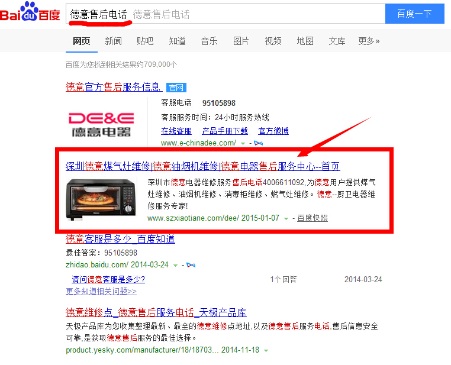Switch to the 图片 tab
Image resolution: width=451 pixels, height=365 pixels.
(x=241, y=41)
